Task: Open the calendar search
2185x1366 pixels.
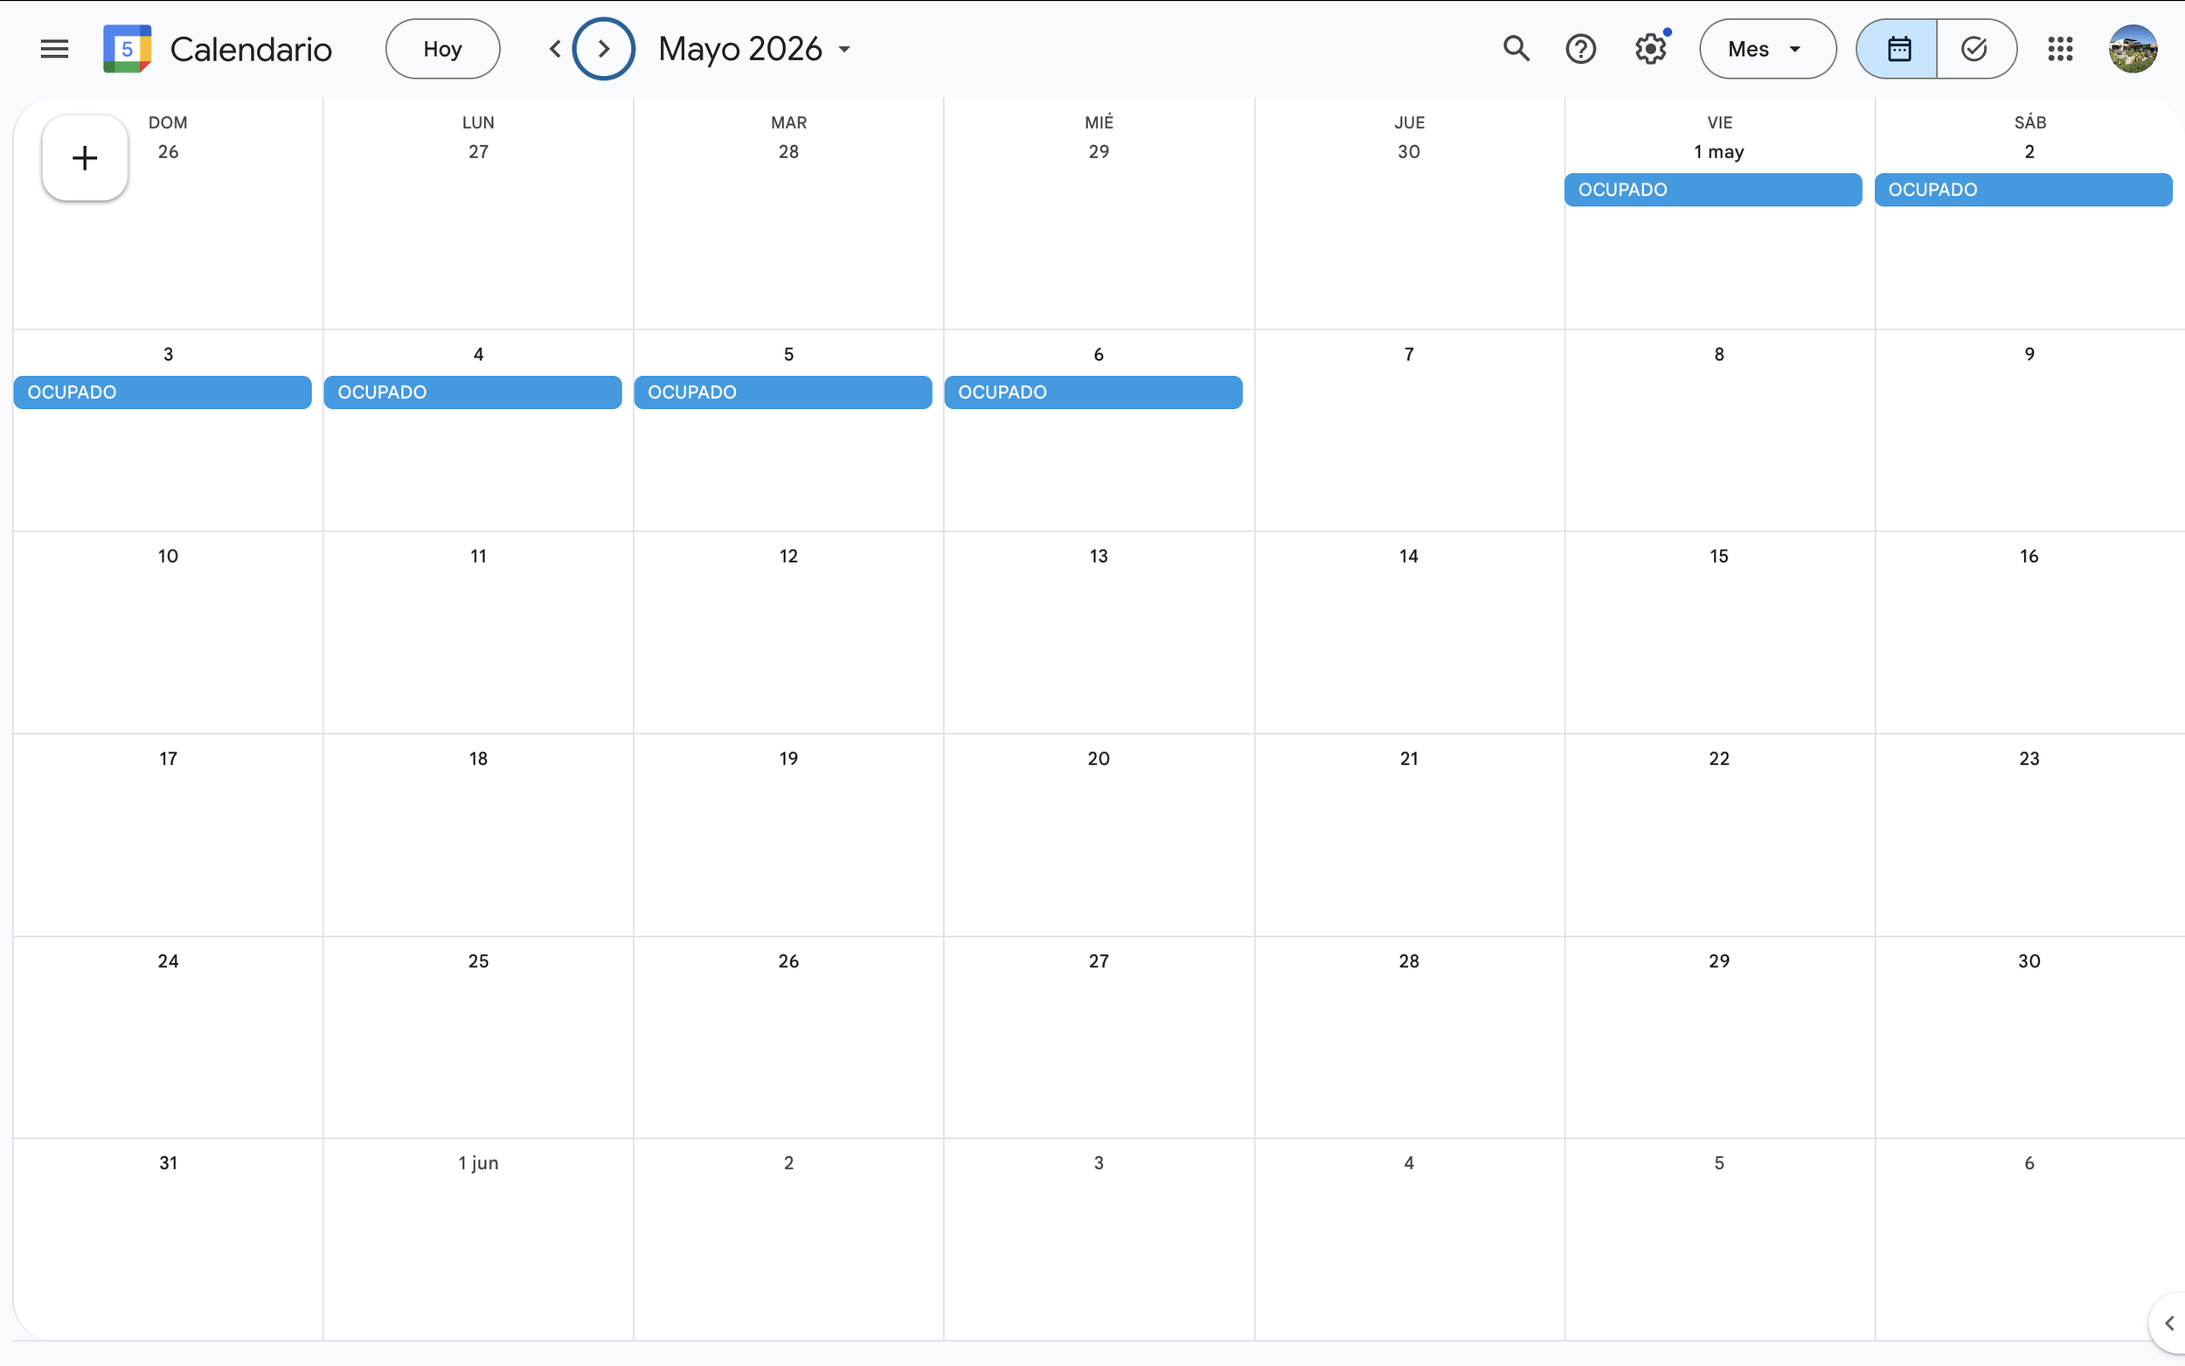Action: 1516,49
